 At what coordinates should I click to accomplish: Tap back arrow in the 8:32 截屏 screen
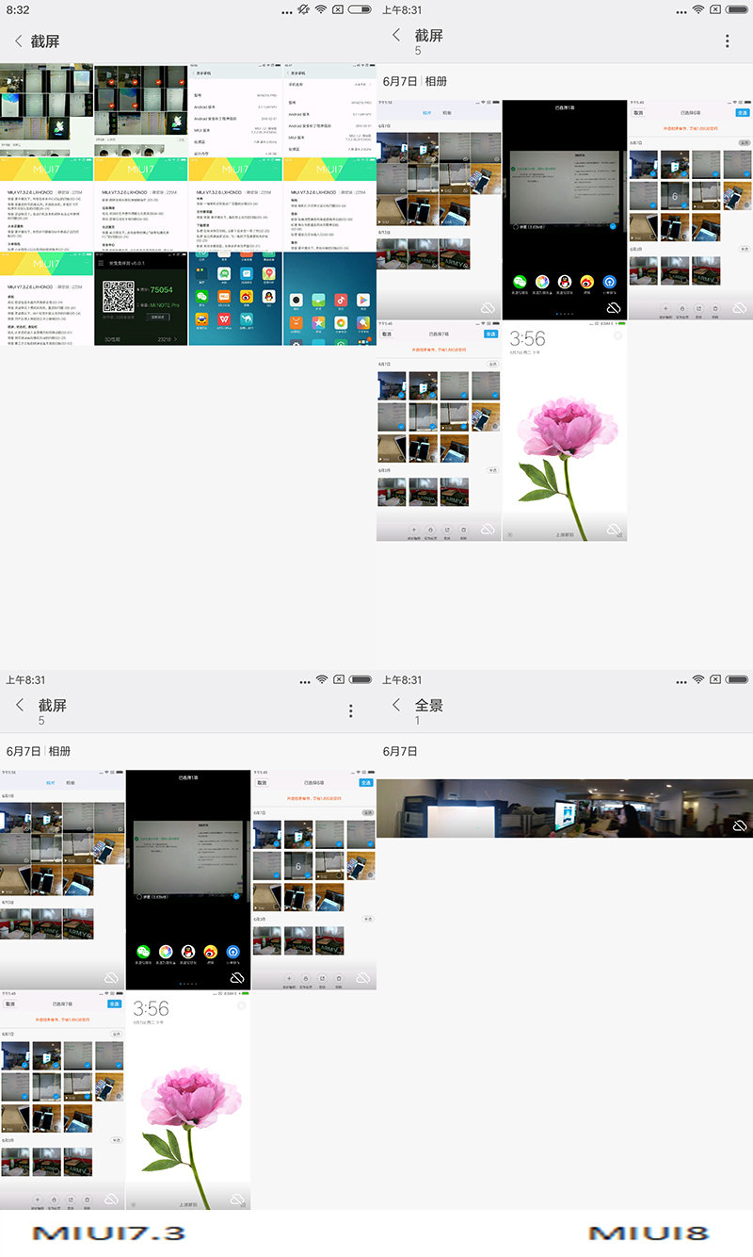[18, 41]
